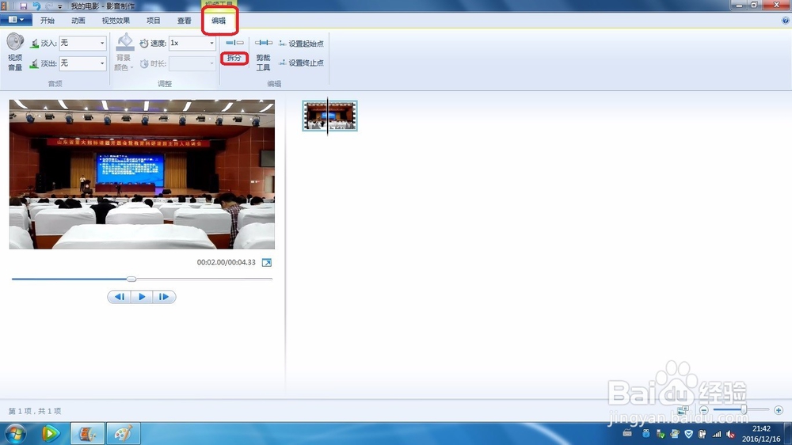Screen dimensions: 792x445
Task: Click the zoom time scale slider handle
Action: [x=744, y=409]
